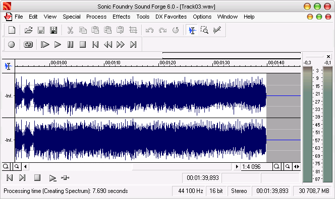The height and width of the screenshot is (199, 335).
Task: Open the Window menu
Action: (228, 17)
